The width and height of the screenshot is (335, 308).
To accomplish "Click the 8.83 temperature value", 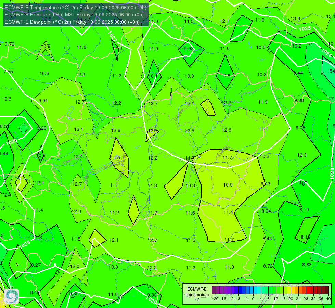I will (x=307, y=265).
